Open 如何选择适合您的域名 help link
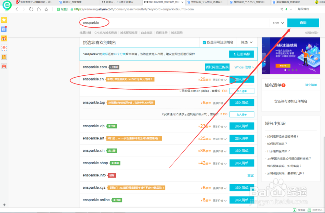 [x=282, y=136]
